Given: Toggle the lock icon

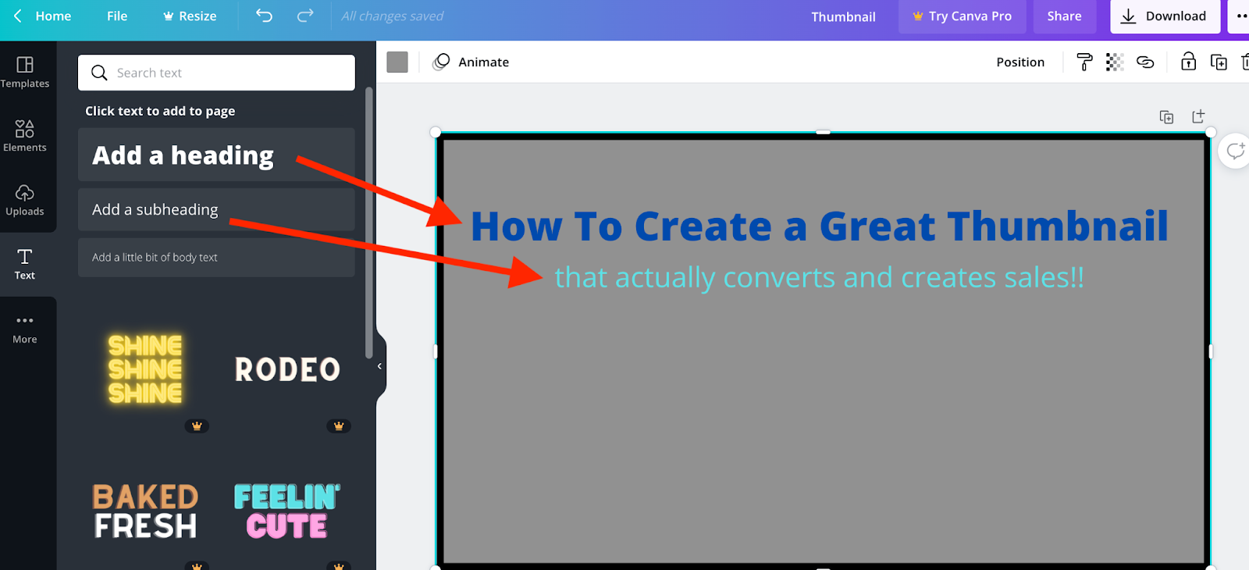Looking at the screenshot, I should coord(1188,61).
